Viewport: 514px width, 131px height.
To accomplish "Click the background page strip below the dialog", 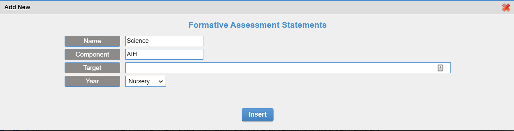I will (x=257, y=130).
